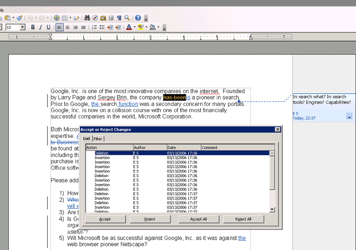This screenshot has width=356, height=250.
Task: Toggle Nonprinting Characters paragraph mark icon
Action: pyautogui.click(x=119, y=18)
